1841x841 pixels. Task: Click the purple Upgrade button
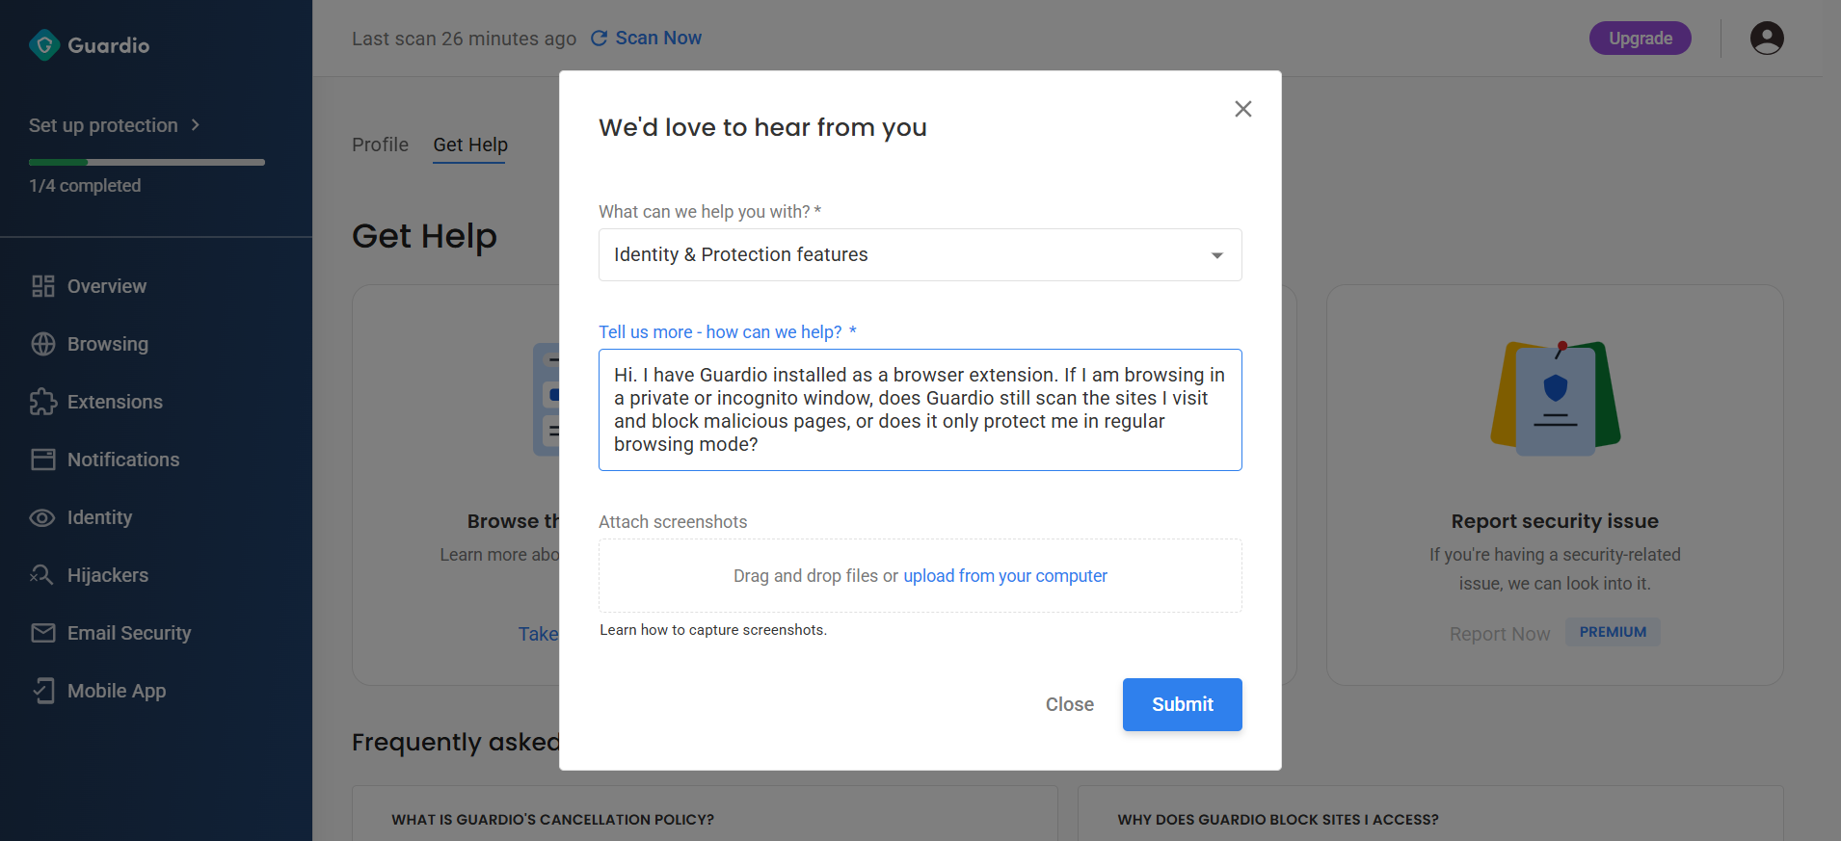tap(1641, 39)
